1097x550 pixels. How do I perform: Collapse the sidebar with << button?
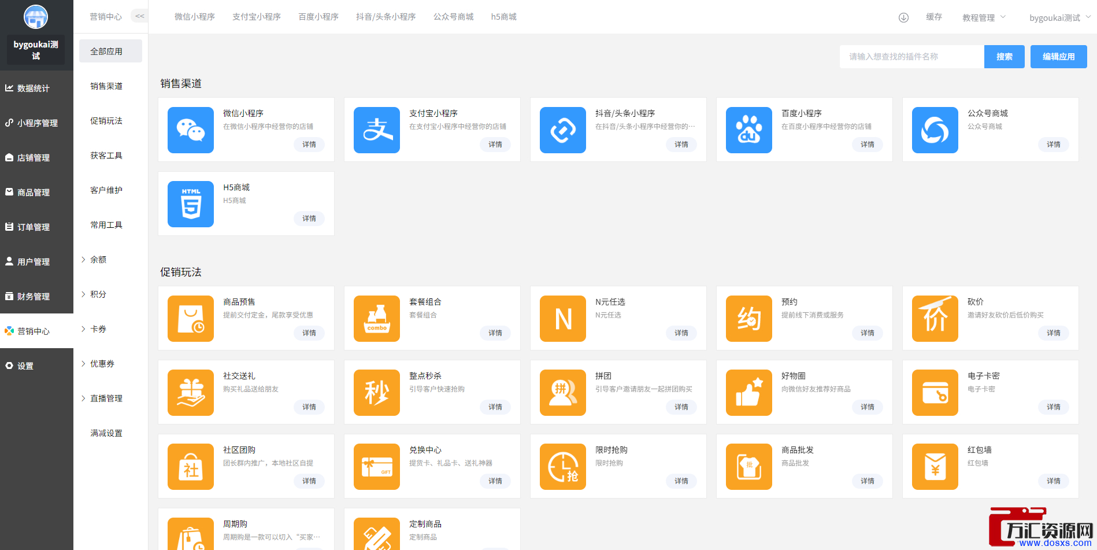tap(139, 16)
